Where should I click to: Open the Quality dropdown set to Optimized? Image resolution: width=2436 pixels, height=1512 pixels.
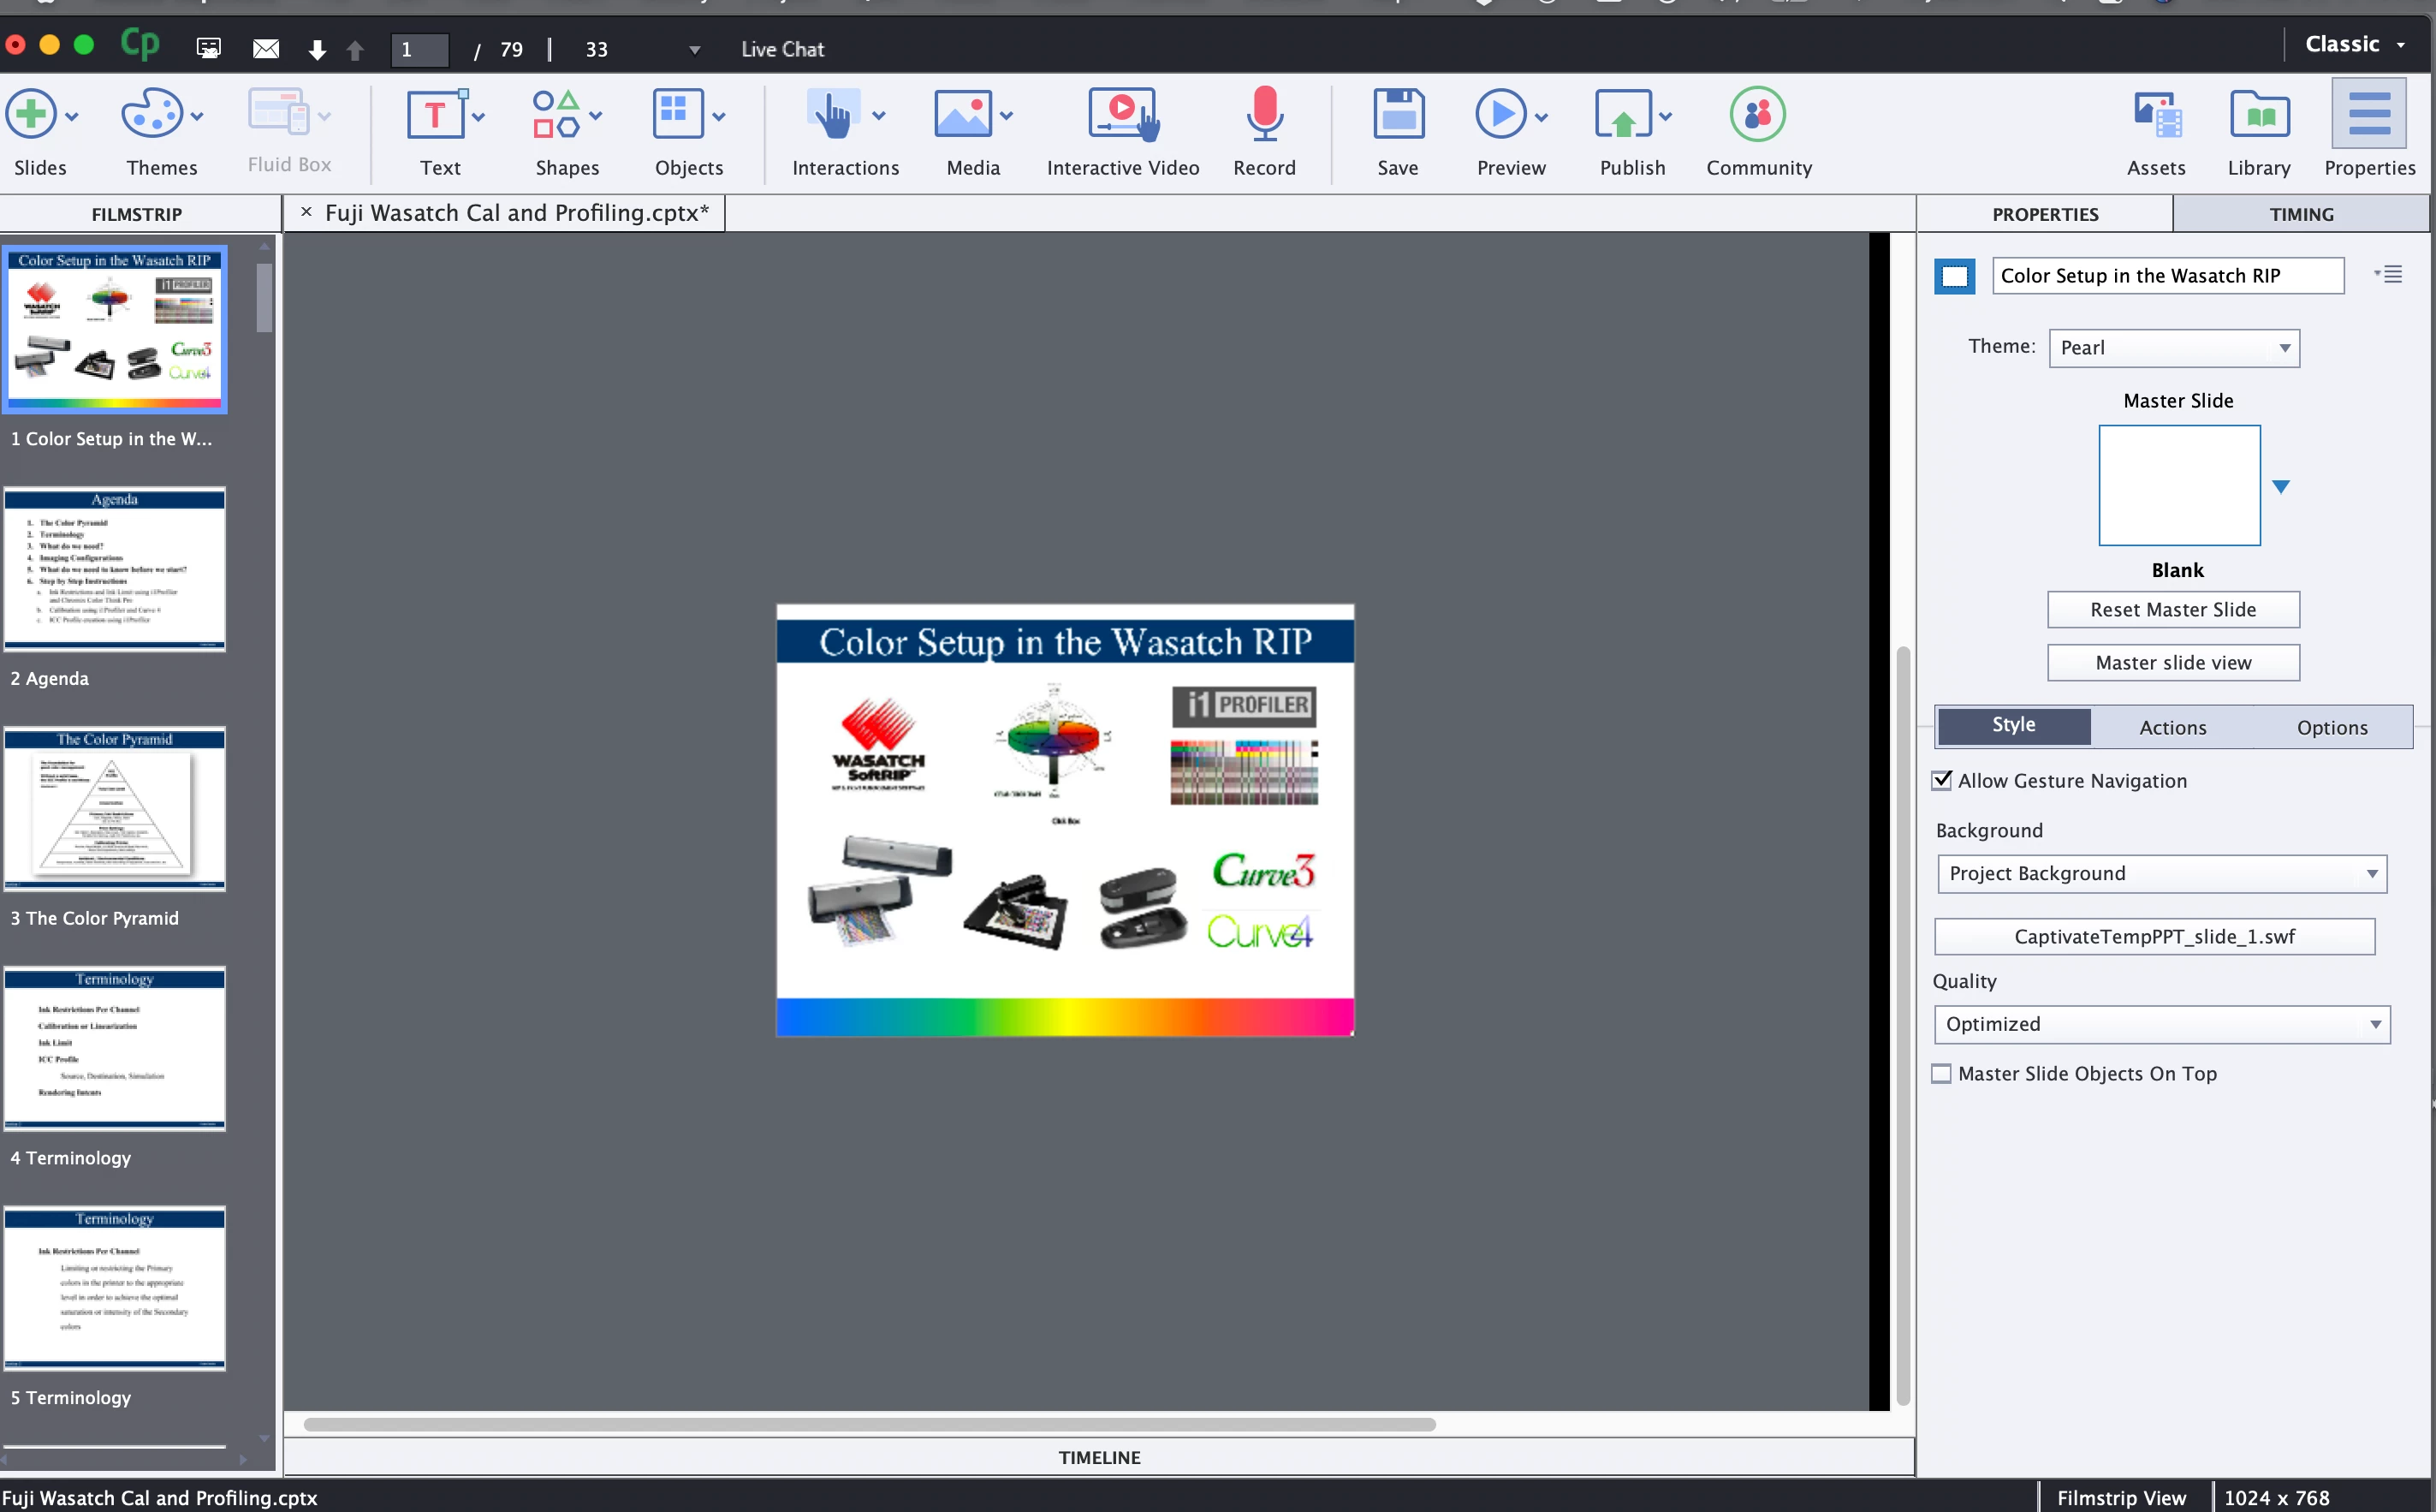tap(2161, 1024)
